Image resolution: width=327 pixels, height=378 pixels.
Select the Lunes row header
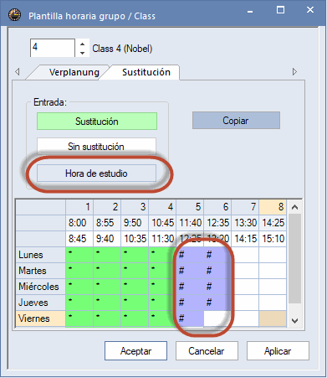(41, 255)
